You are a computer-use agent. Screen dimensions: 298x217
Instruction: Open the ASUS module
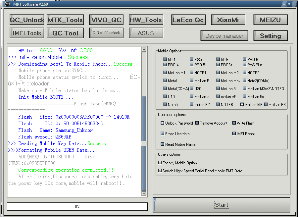pos(146,33)
